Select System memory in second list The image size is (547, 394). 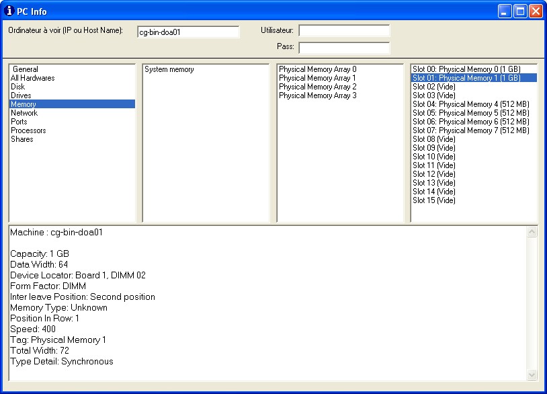[x=169, y=69]
